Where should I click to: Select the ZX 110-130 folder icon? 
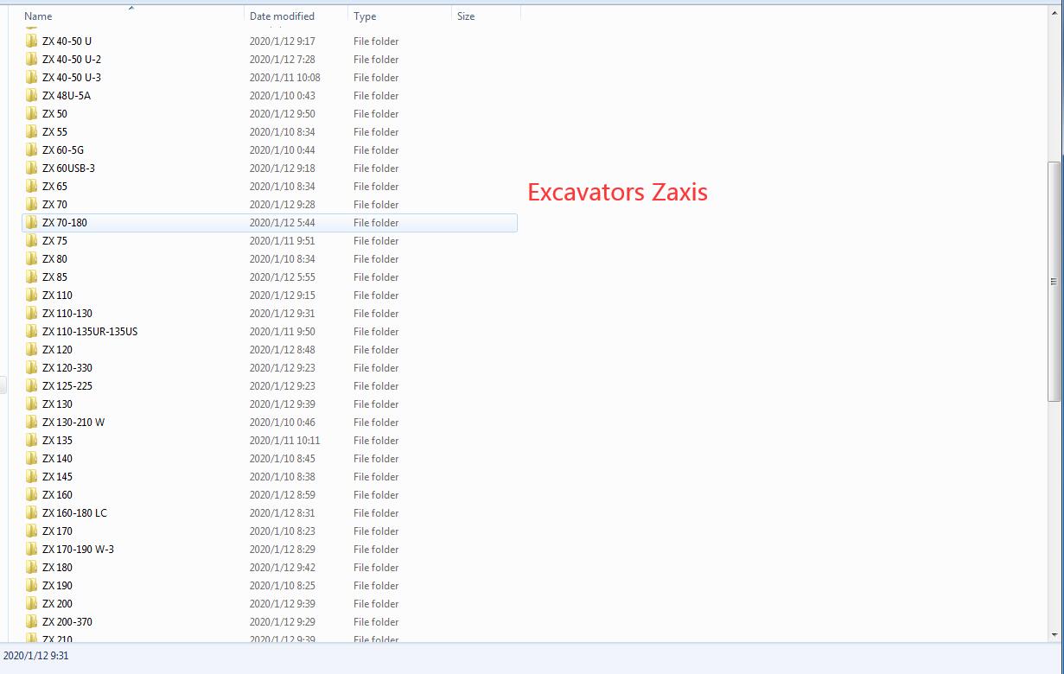(x=31, y=313)
